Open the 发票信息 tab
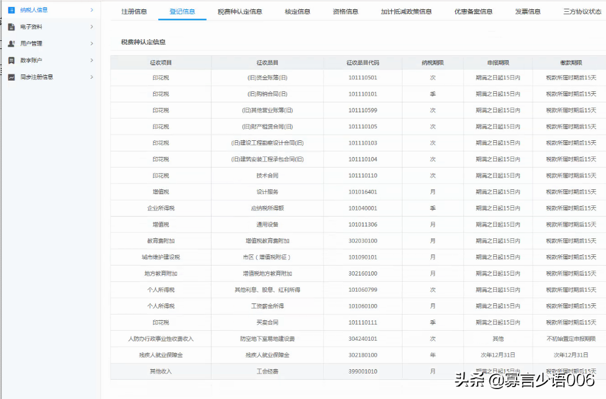Screen dimensions: 606x399 coord(528,12)
